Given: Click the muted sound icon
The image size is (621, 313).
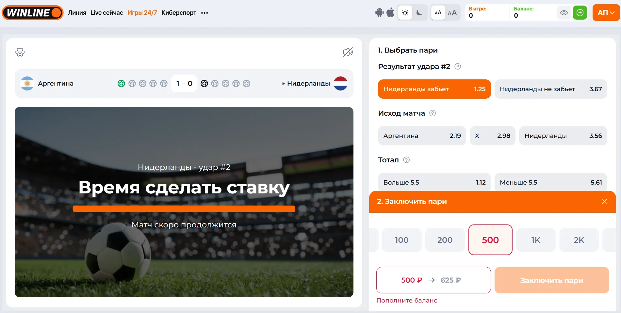Looking at the screenshot, I should pyautogui.click(x=348, y=52).
